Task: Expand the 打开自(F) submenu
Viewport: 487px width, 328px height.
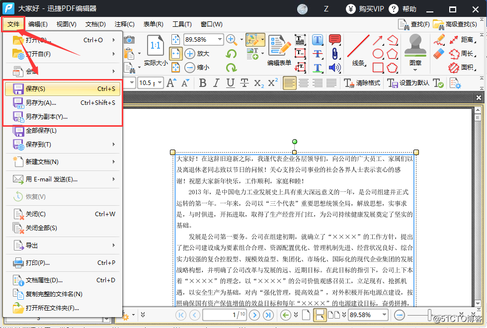Action: pyautogui.click(x=63, y=54)
